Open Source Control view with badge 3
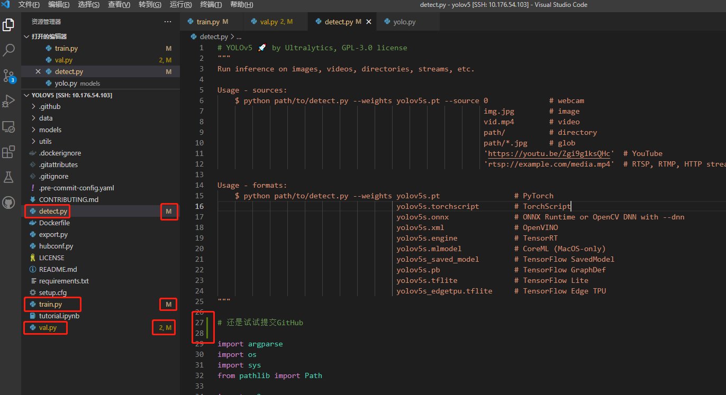726x395 pixels. [x=8, y=75]
